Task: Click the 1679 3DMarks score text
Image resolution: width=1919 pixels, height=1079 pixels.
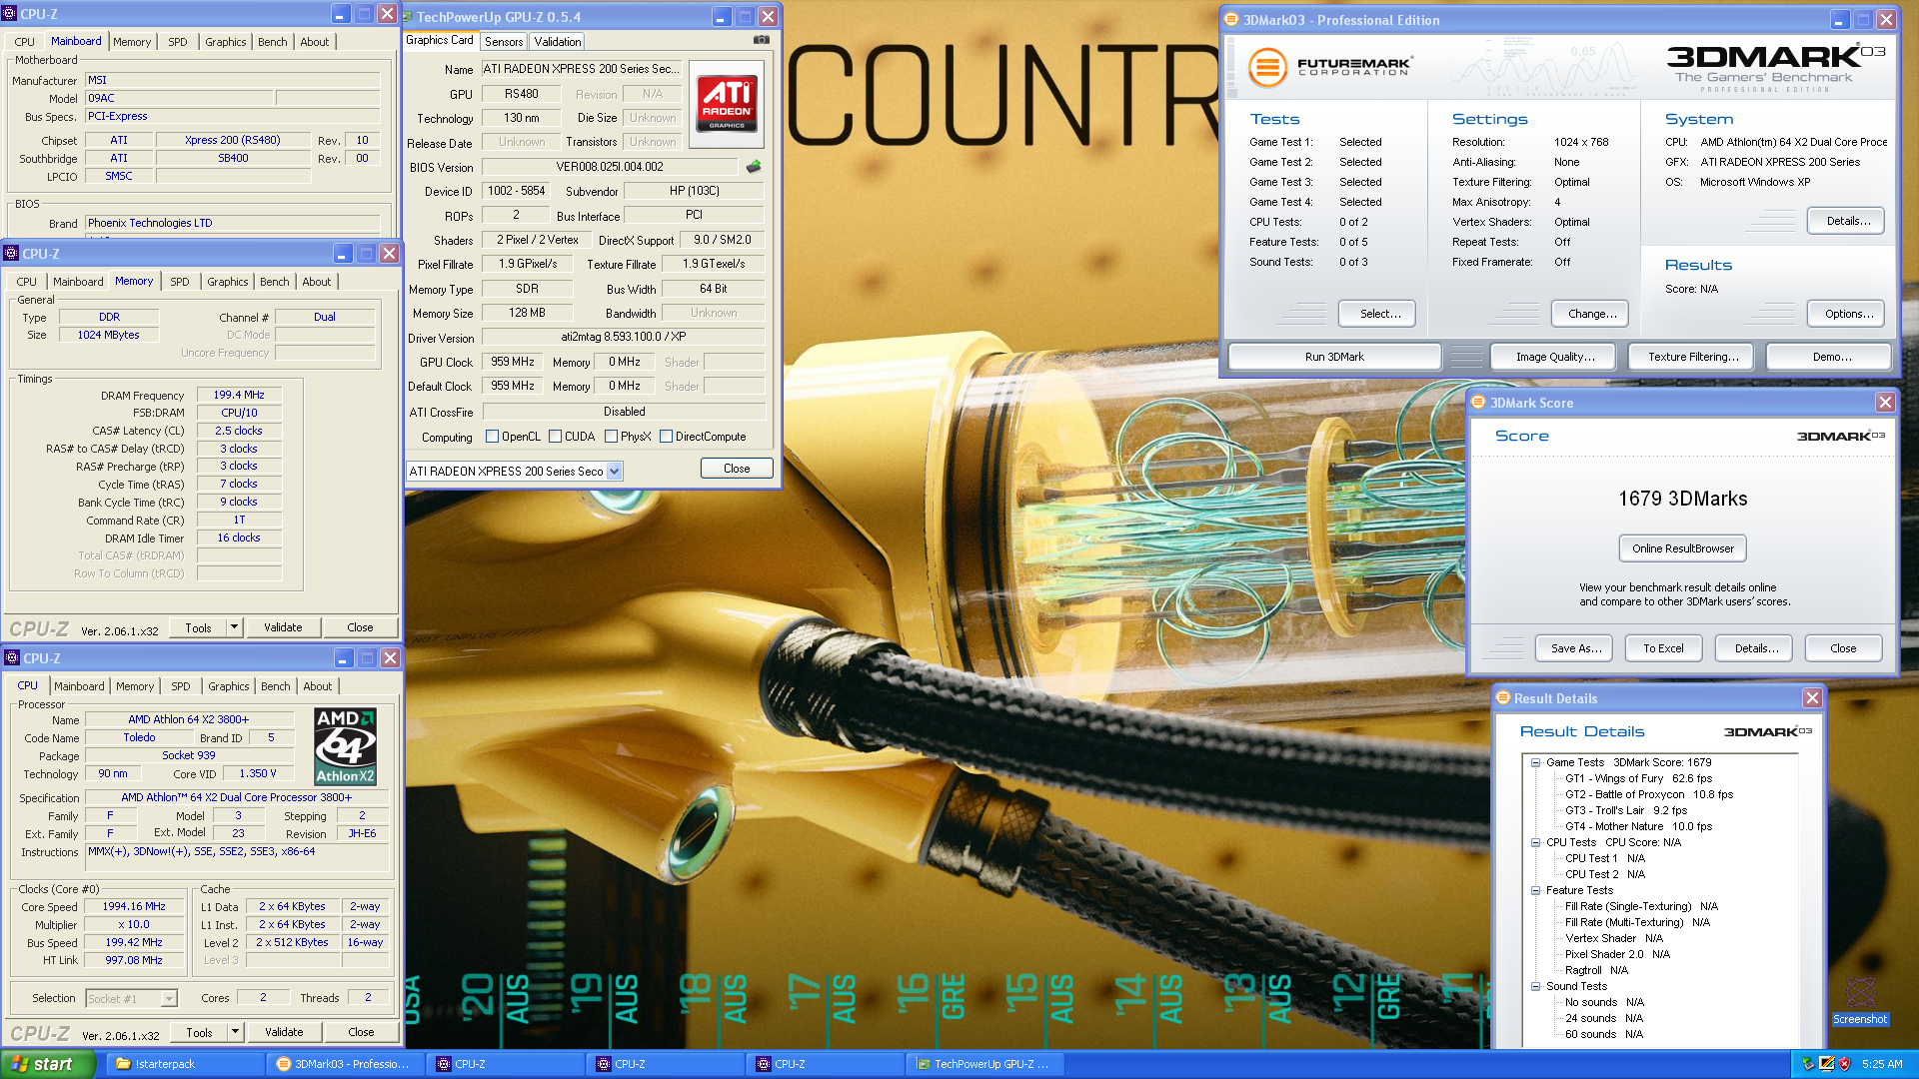Action: (x=1683, y=499)
